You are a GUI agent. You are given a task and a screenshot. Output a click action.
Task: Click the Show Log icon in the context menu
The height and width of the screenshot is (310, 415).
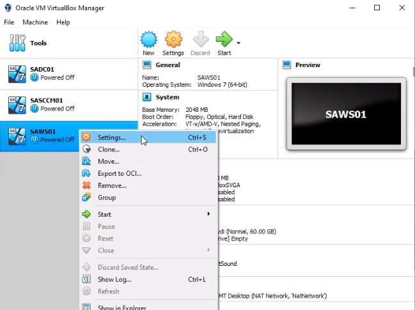tap(86, 279)
